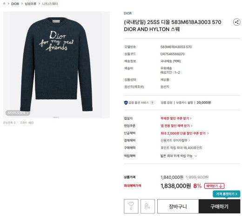Open 니트/스웨터 breadcrumb category
Image resolution: width=242 pixels, height=216 pixels.
pyautogui.click(x=50, y=4)
